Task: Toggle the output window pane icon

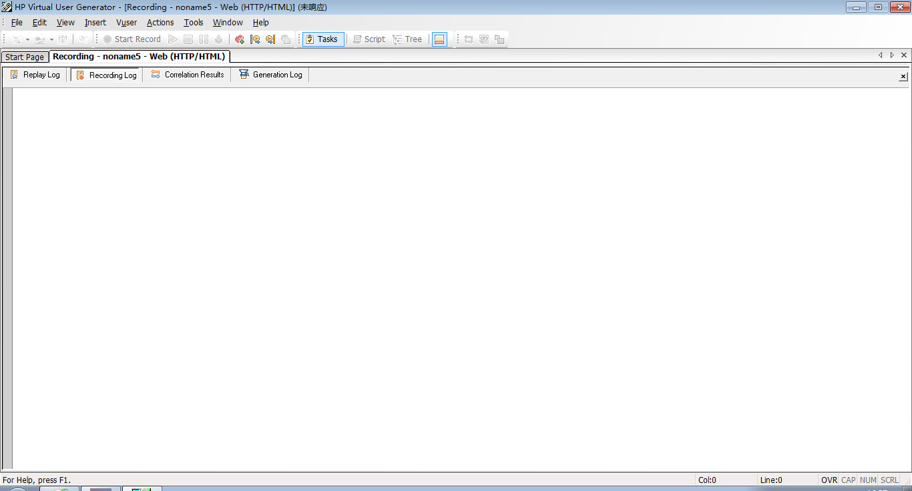Action: pyautogui.click(x=439, y=39)
